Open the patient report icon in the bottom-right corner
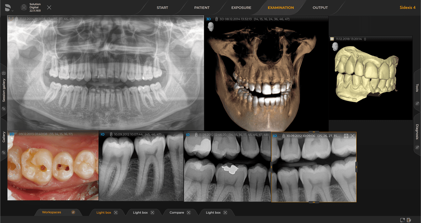This screenshot has height=223, width=421. [409, 219]
